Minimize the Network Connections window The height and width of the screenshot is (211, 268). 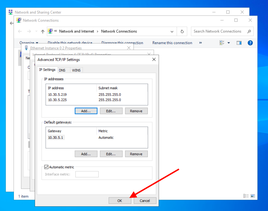coord(222,20)
